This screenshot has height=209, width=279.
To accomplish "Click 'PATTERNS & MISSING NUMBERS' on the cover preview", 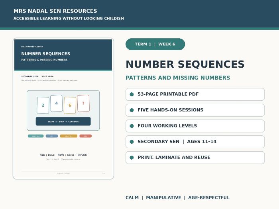I will click(44, 60).
